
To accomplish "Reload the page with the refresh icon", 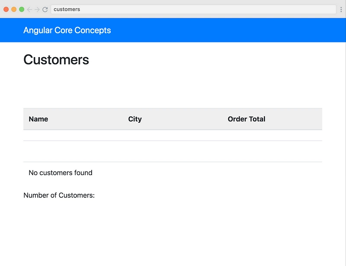I will [45, 10].
